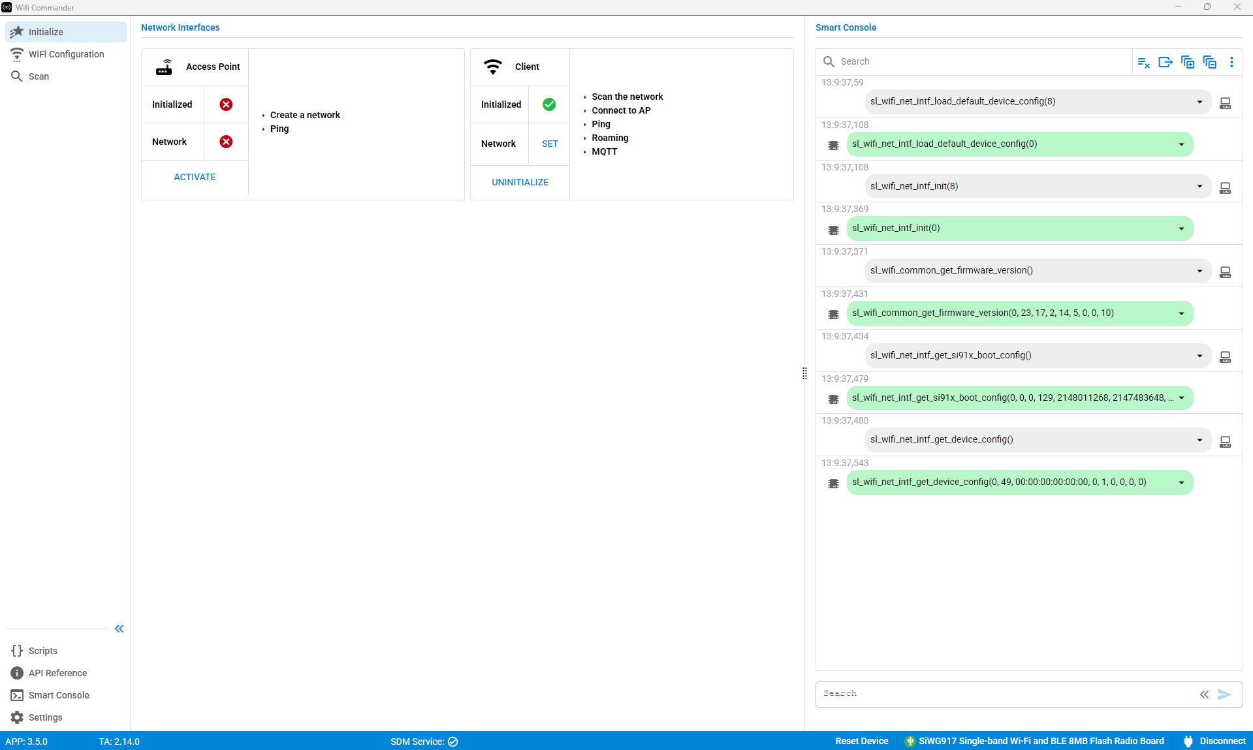Open the Smart Console more options menu

(x=1231, y=62)
